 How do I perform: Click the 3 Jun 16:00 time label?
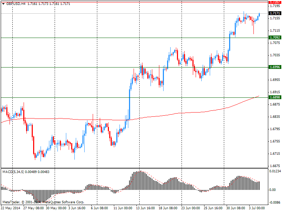pyautogui.click(x=77, y=208)
